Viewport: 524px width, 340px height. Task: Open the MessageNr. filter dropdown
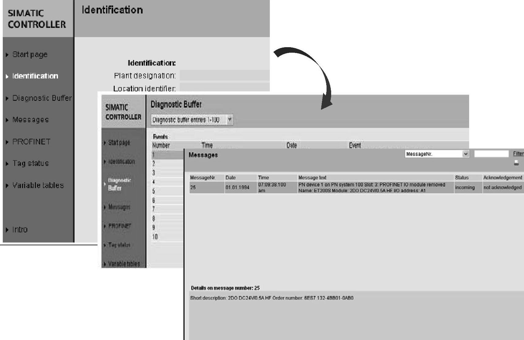pyautogui.click(x=437, y=154)
